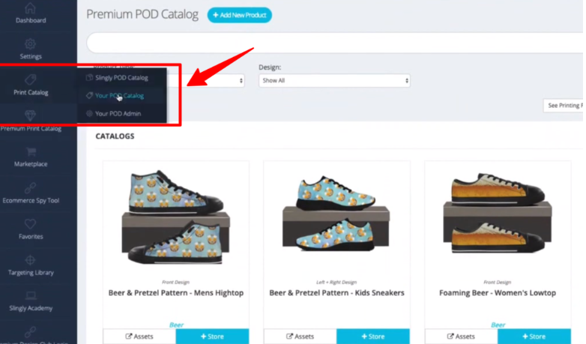Click the Print Catalog tag icon
The width and height of the screenshot is (586, 344).
point(30,79)
